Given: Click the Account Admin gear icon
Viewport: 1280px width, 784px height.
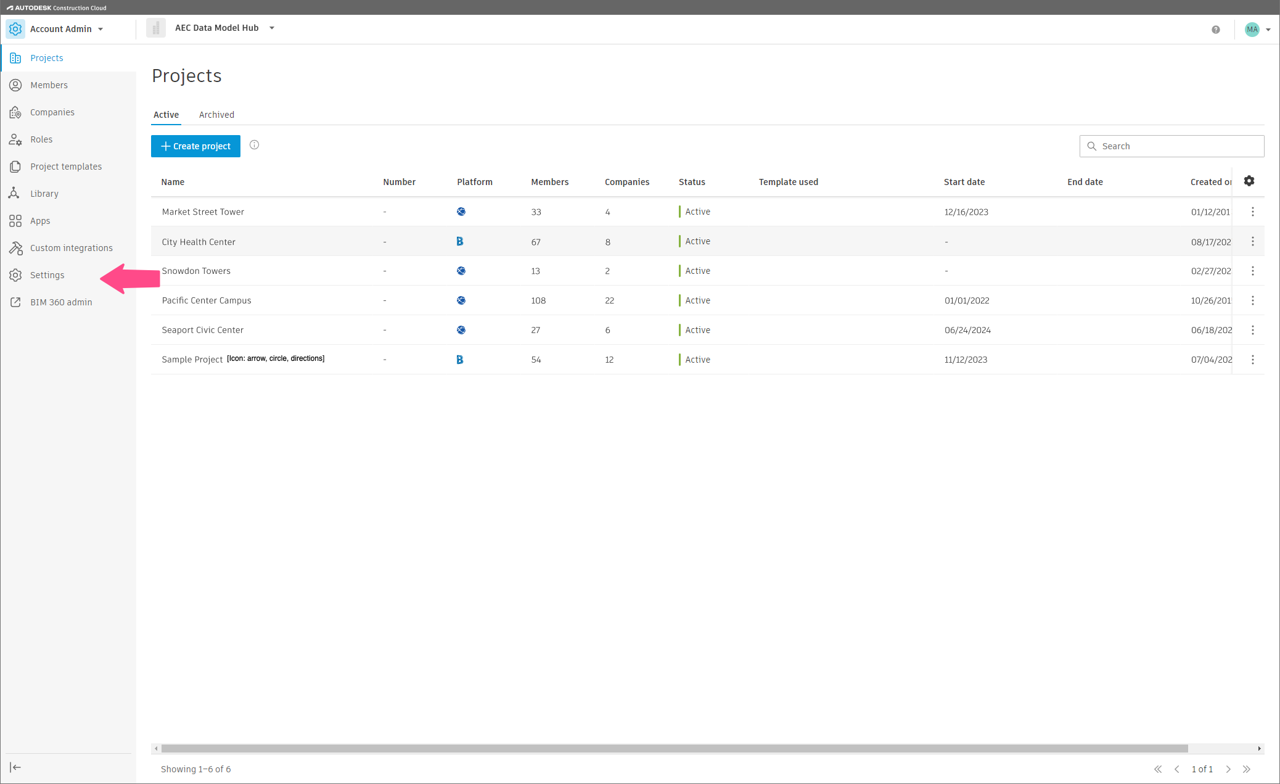Looking at the screenshot, I should (15, 29).
